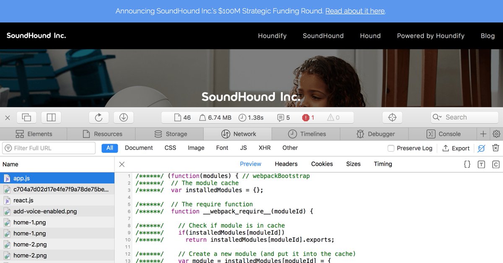Filter by CSS type
The width and height of the screenshot is (503, 263).
tap(170, 148)
